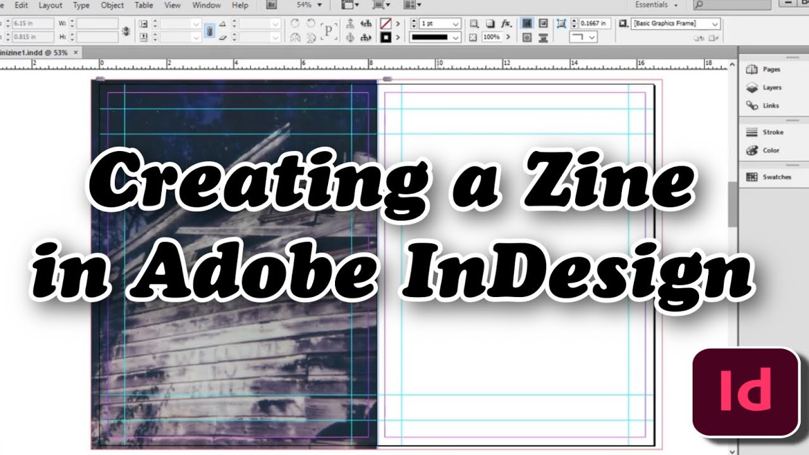The height and width of the screenshot is (455, 809).
Task: Open the Pages panel
Action: pos(763,70)
